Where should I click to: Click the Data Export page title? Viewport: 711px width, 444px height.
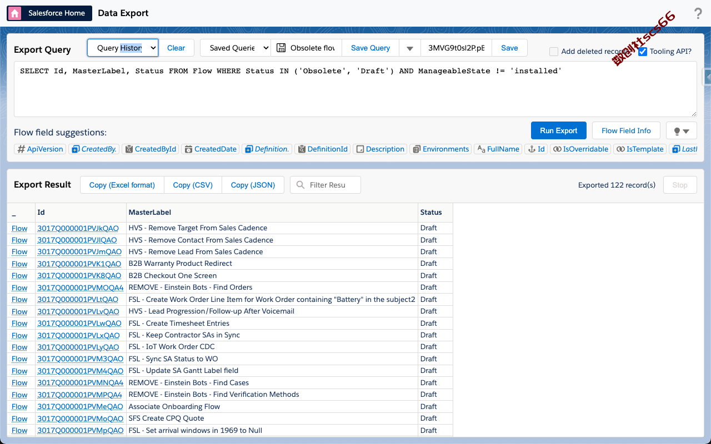(x=123, y=13)
